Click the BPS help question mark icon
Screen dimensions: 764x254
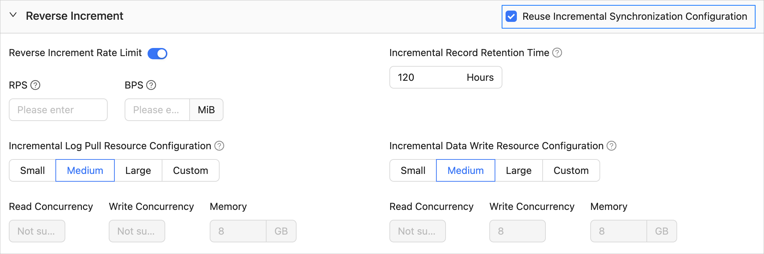tap(151, 85)
